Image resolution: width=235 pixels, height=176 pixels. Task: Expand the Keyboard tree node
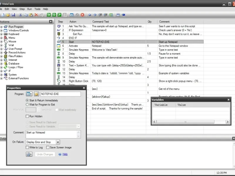1,34
